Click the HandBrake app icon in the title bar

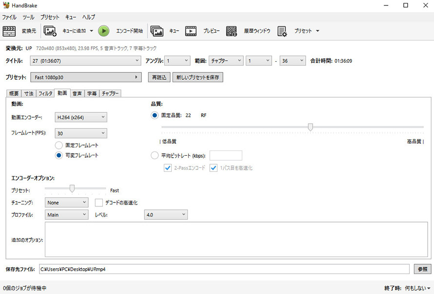6,5
